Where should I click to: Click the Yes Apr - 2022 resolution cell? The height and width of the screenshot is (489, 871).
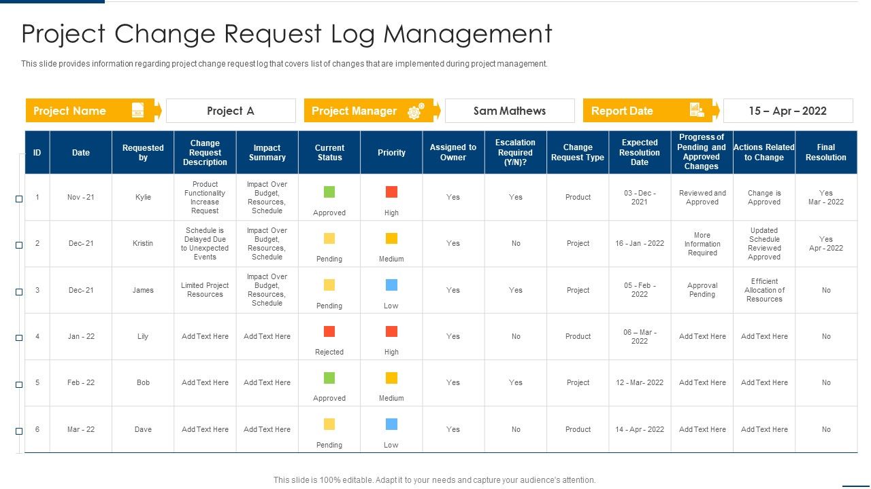(826, 244)
